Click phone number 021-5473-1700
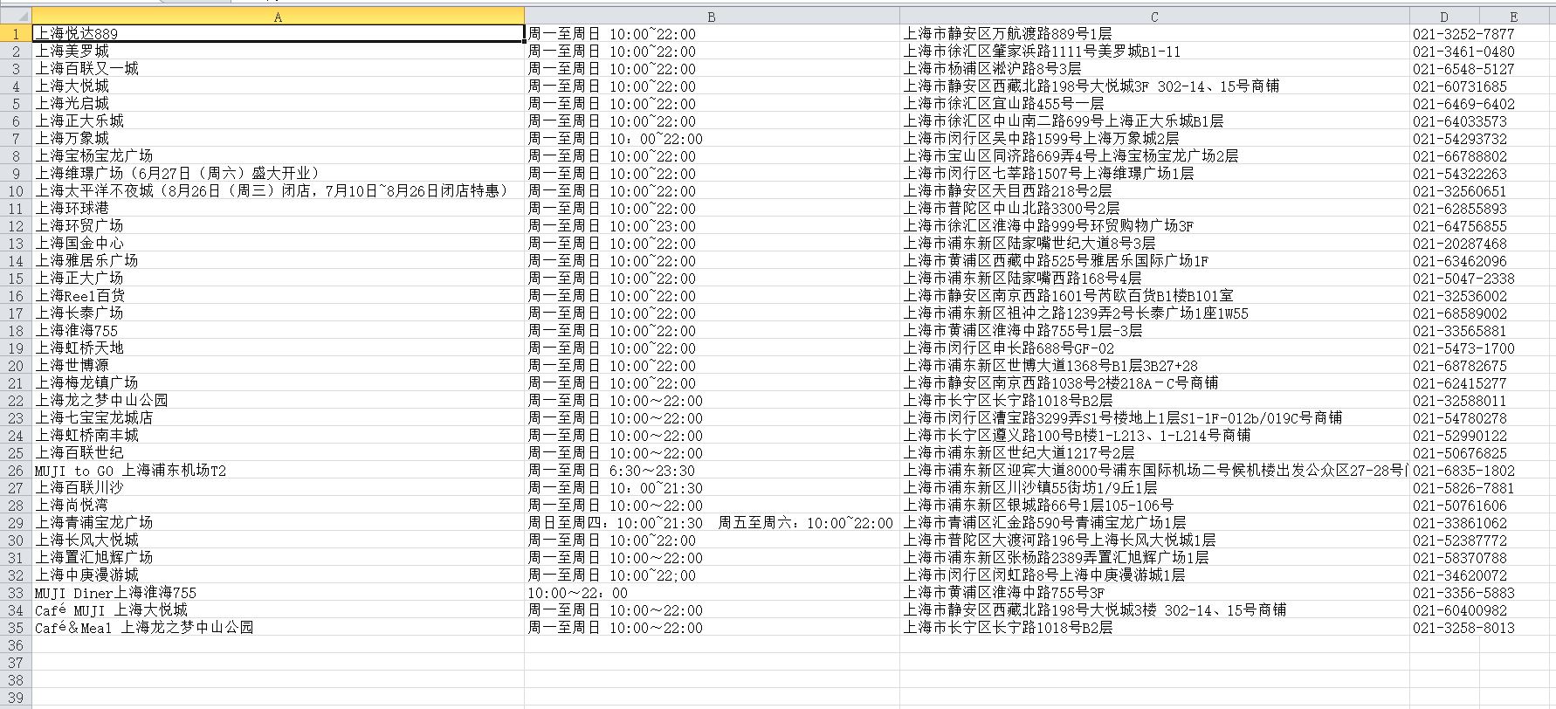Image resolution: width=1556 pixels, height=709 pixels. point(1463,348)
